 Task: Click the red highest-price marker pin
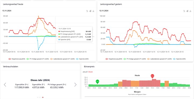(x=153, y=76)
